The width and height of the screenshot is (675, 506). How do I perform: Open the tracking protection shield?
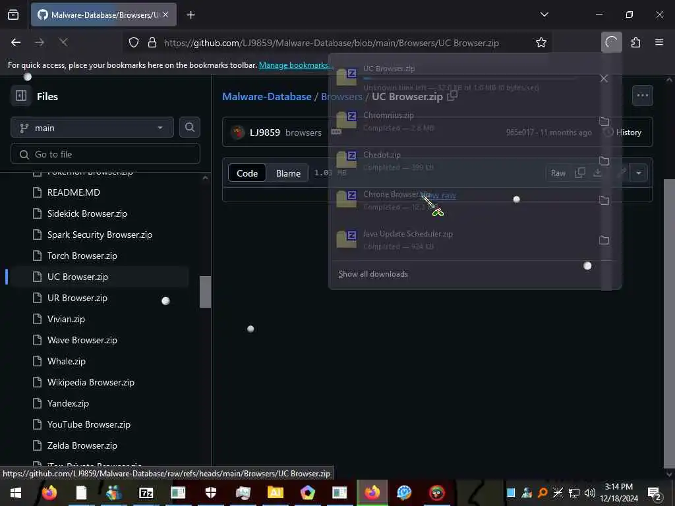point(134,43)
